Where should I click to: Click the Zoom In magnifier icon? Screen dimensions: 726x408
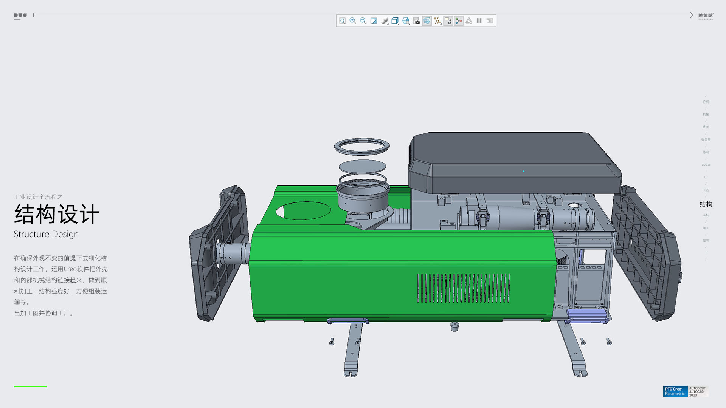[353, 21]
